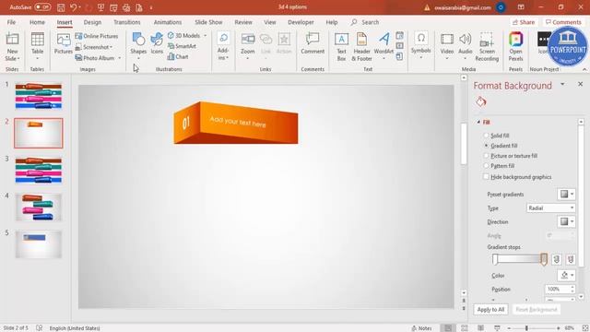Switch to the Transitions tab
590x332 pixels.
click(x=127, y=22)
